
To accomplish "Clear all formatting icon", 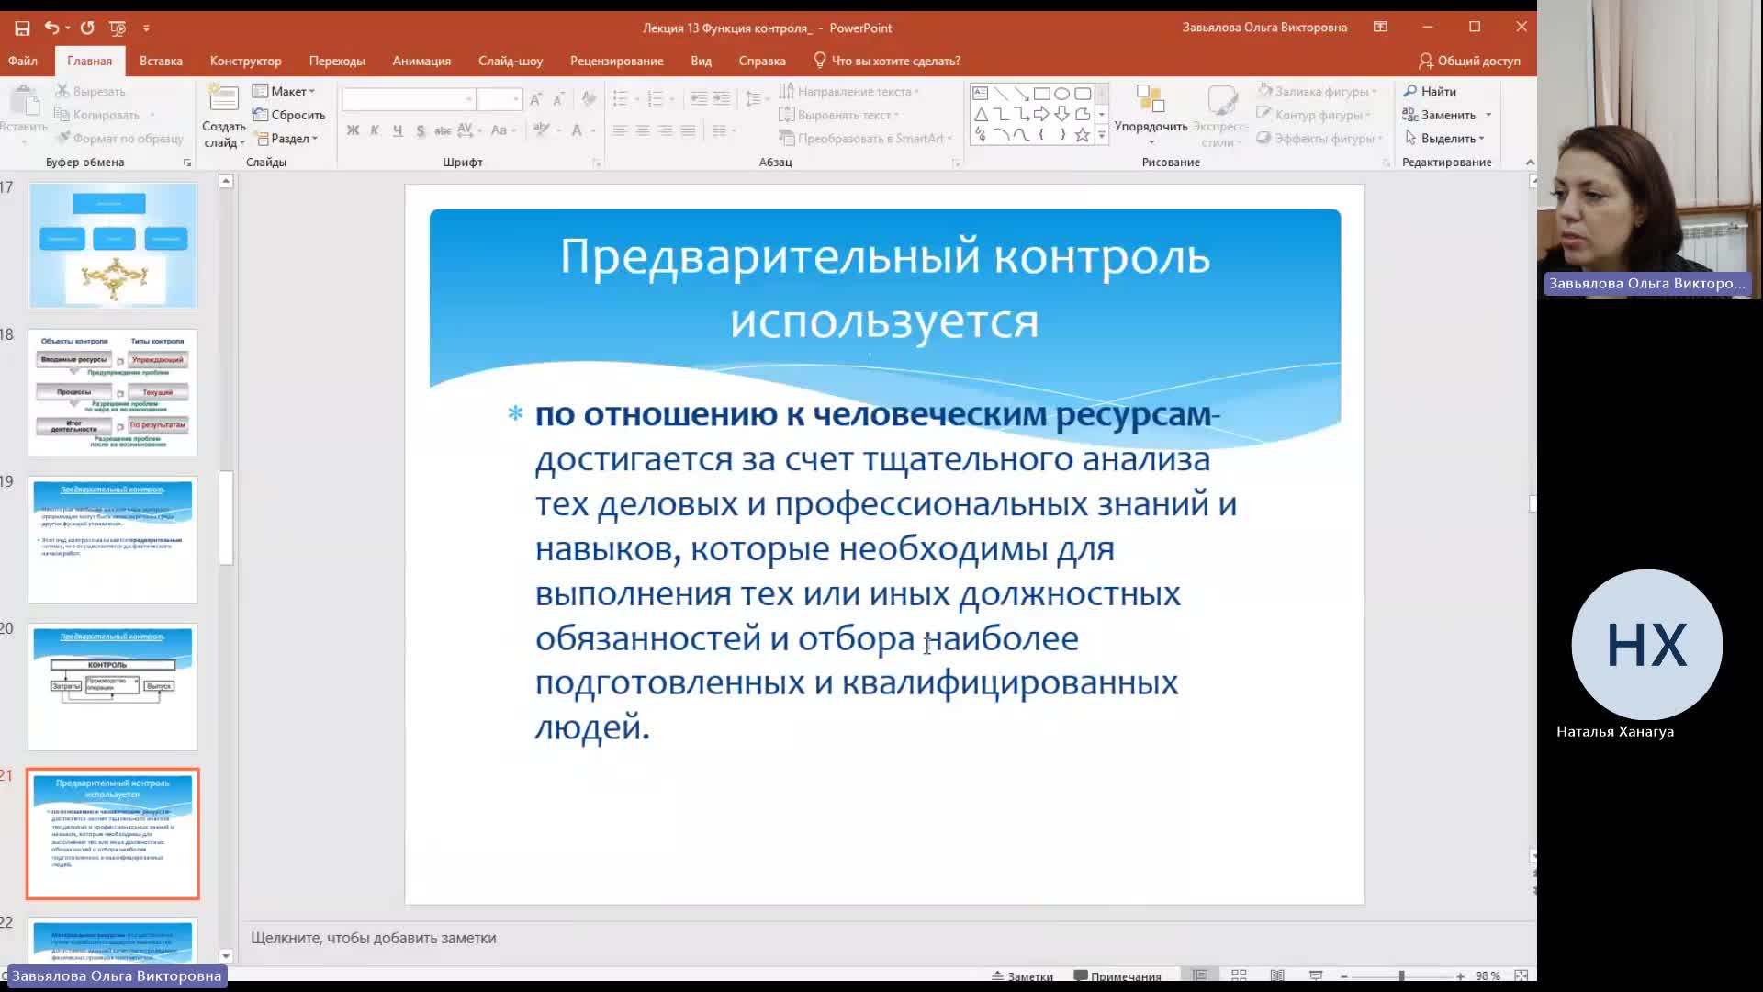I will tap(589, 99).
